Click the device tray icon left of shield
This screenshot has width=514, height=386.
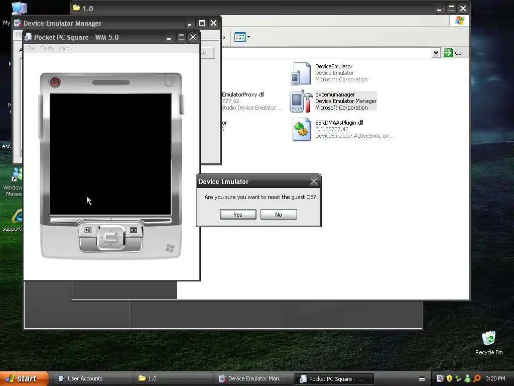(x=440, y=378)
